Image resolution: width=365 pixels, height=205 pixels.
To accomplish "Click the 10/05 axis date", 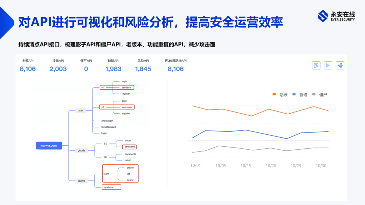I will tap(220, 166).
